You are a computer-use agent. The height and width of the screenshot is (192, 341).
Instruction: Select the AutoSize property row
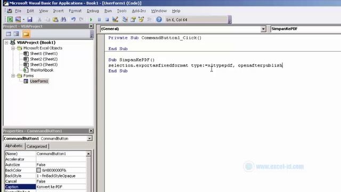tap(45, 165)
